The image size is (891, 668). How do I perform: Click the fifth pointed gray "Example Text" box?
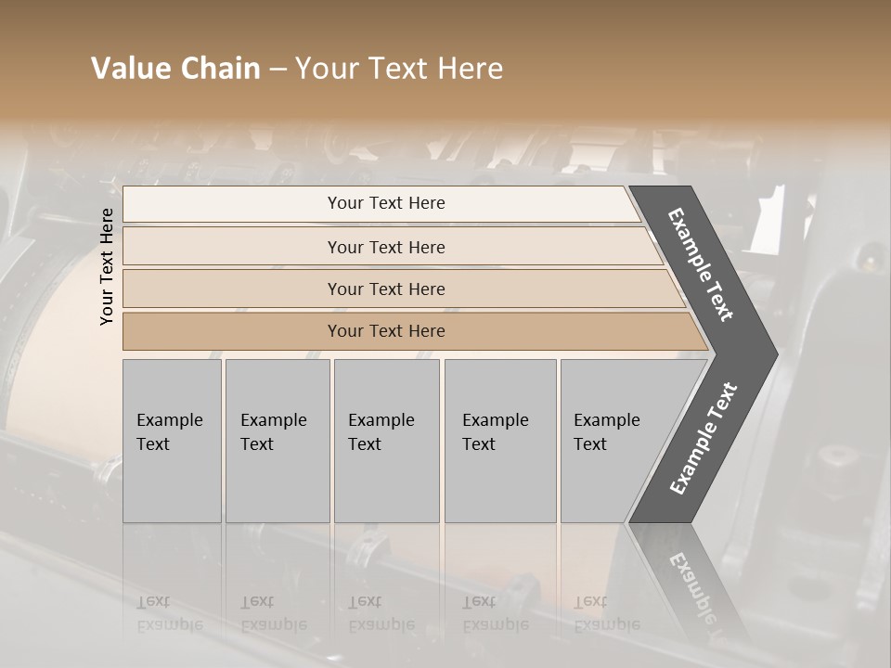coord(614,441)
